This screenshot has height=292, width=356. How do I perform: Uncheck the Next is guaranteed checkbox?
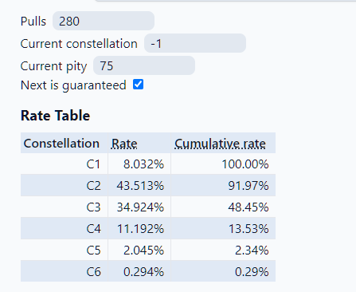tap(138, 85)
